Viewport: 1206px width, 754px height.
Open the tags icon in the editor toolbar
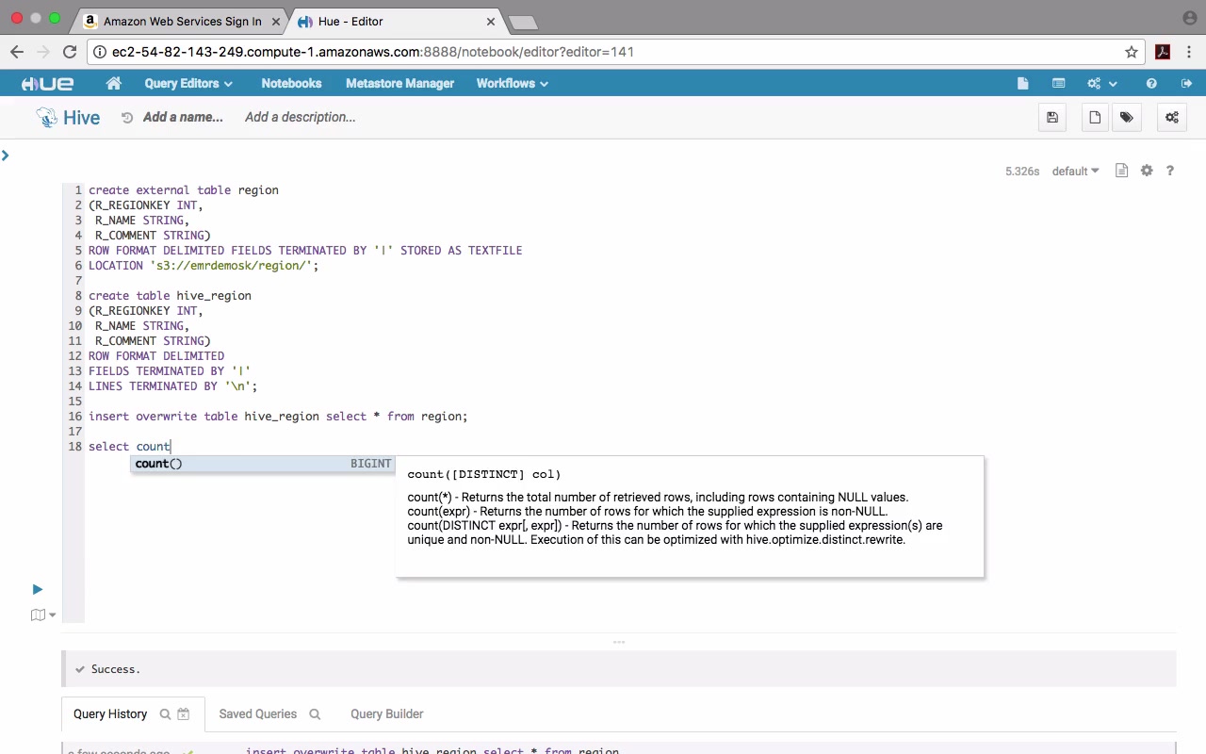click(1126, 118)
